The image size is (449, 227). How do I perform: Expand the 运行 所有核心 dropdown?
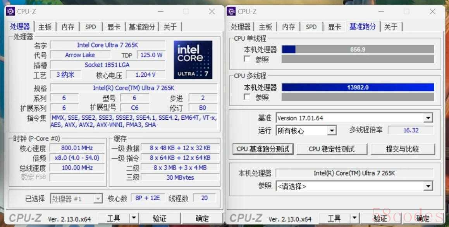[x=332, y=131]
